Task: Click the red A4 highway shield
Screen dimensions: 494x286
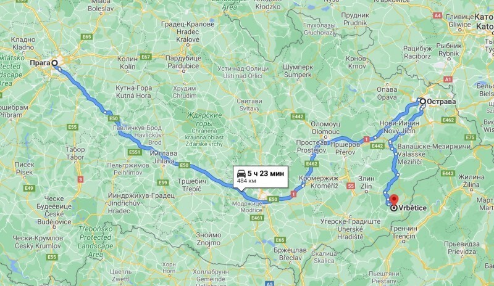Action: [437, 15]
